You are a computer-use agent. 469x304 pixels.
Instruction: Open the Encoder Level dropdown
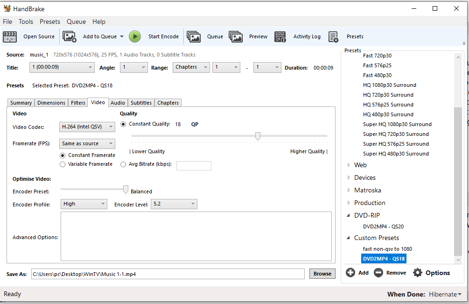tap(174, 204)
